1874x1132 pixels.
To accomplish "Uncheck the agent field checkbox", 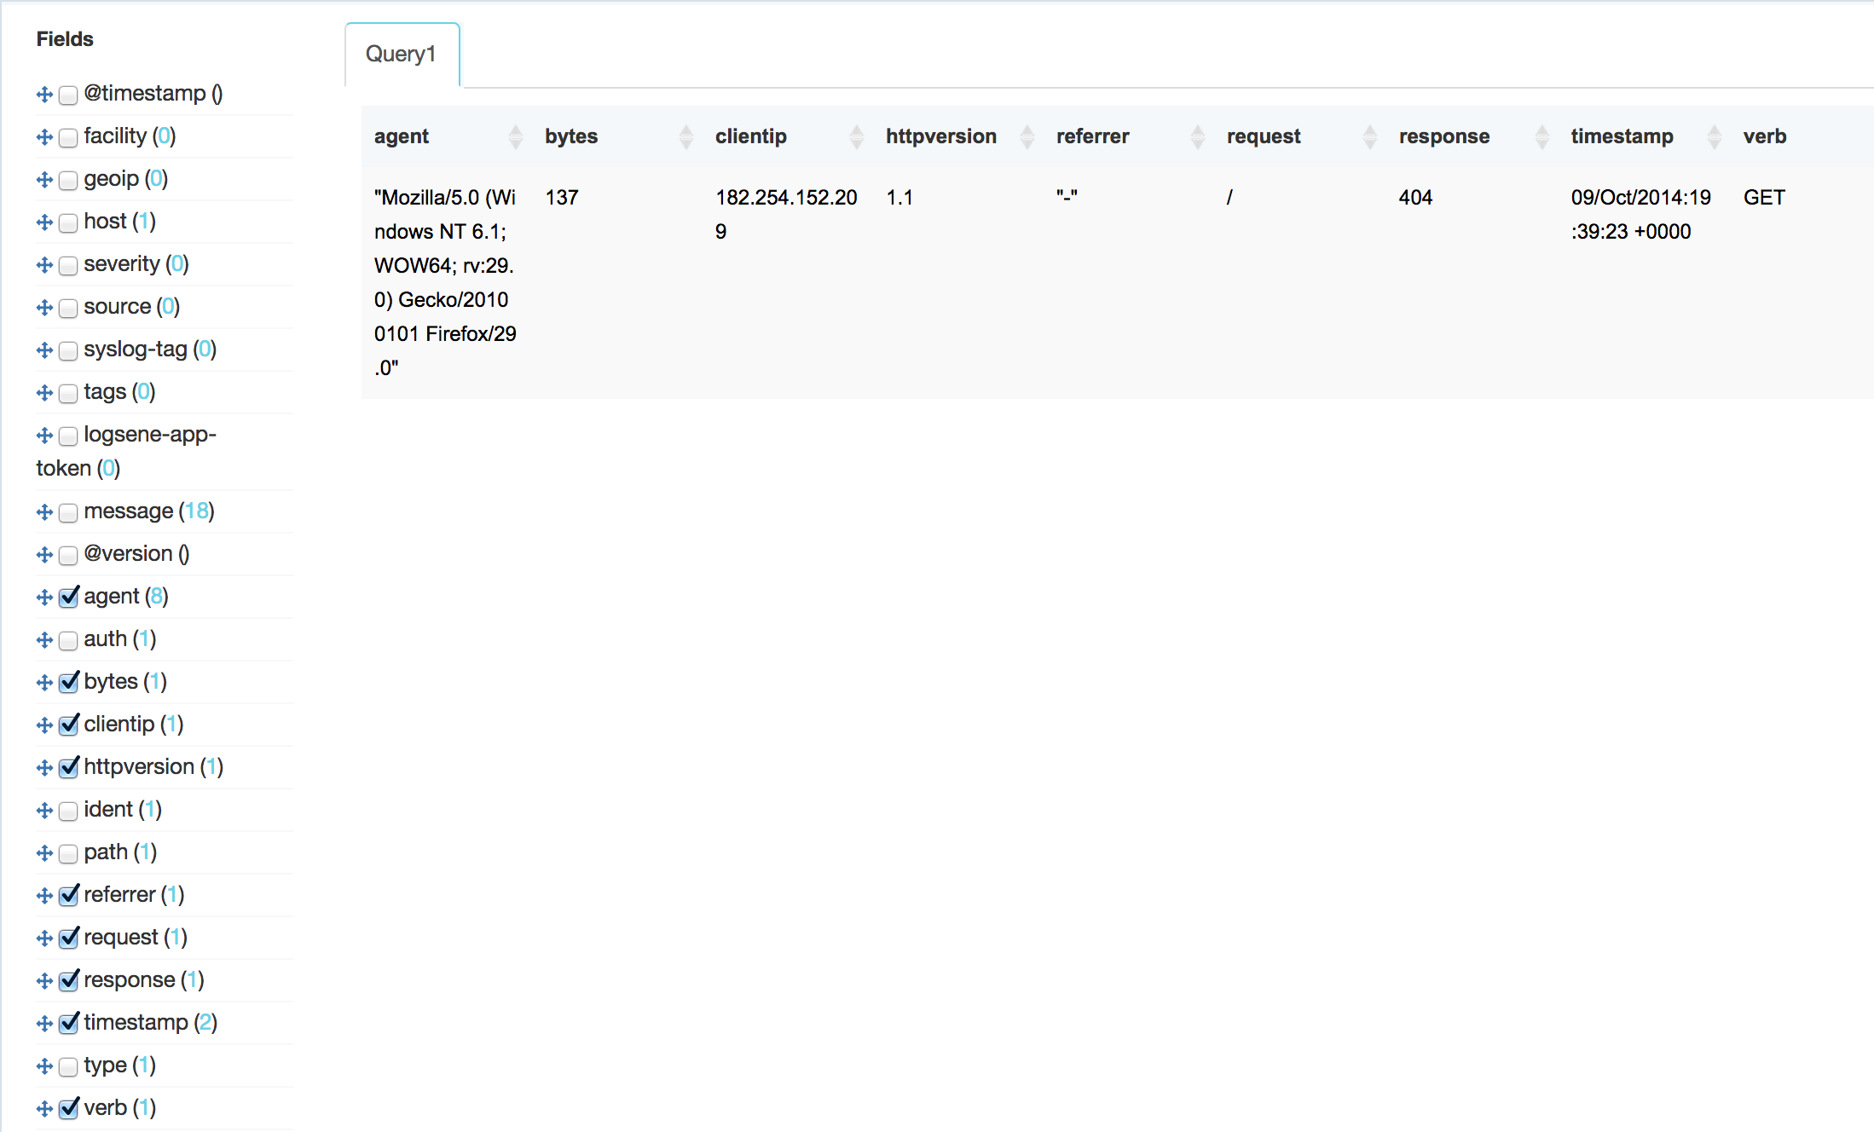I will [x=68, y=597].
